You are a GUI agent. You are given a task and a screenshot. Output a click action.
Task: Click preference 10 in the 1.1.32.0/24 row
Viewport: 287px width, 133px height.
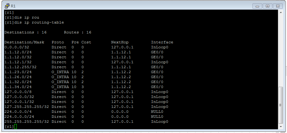click(74, 82)
